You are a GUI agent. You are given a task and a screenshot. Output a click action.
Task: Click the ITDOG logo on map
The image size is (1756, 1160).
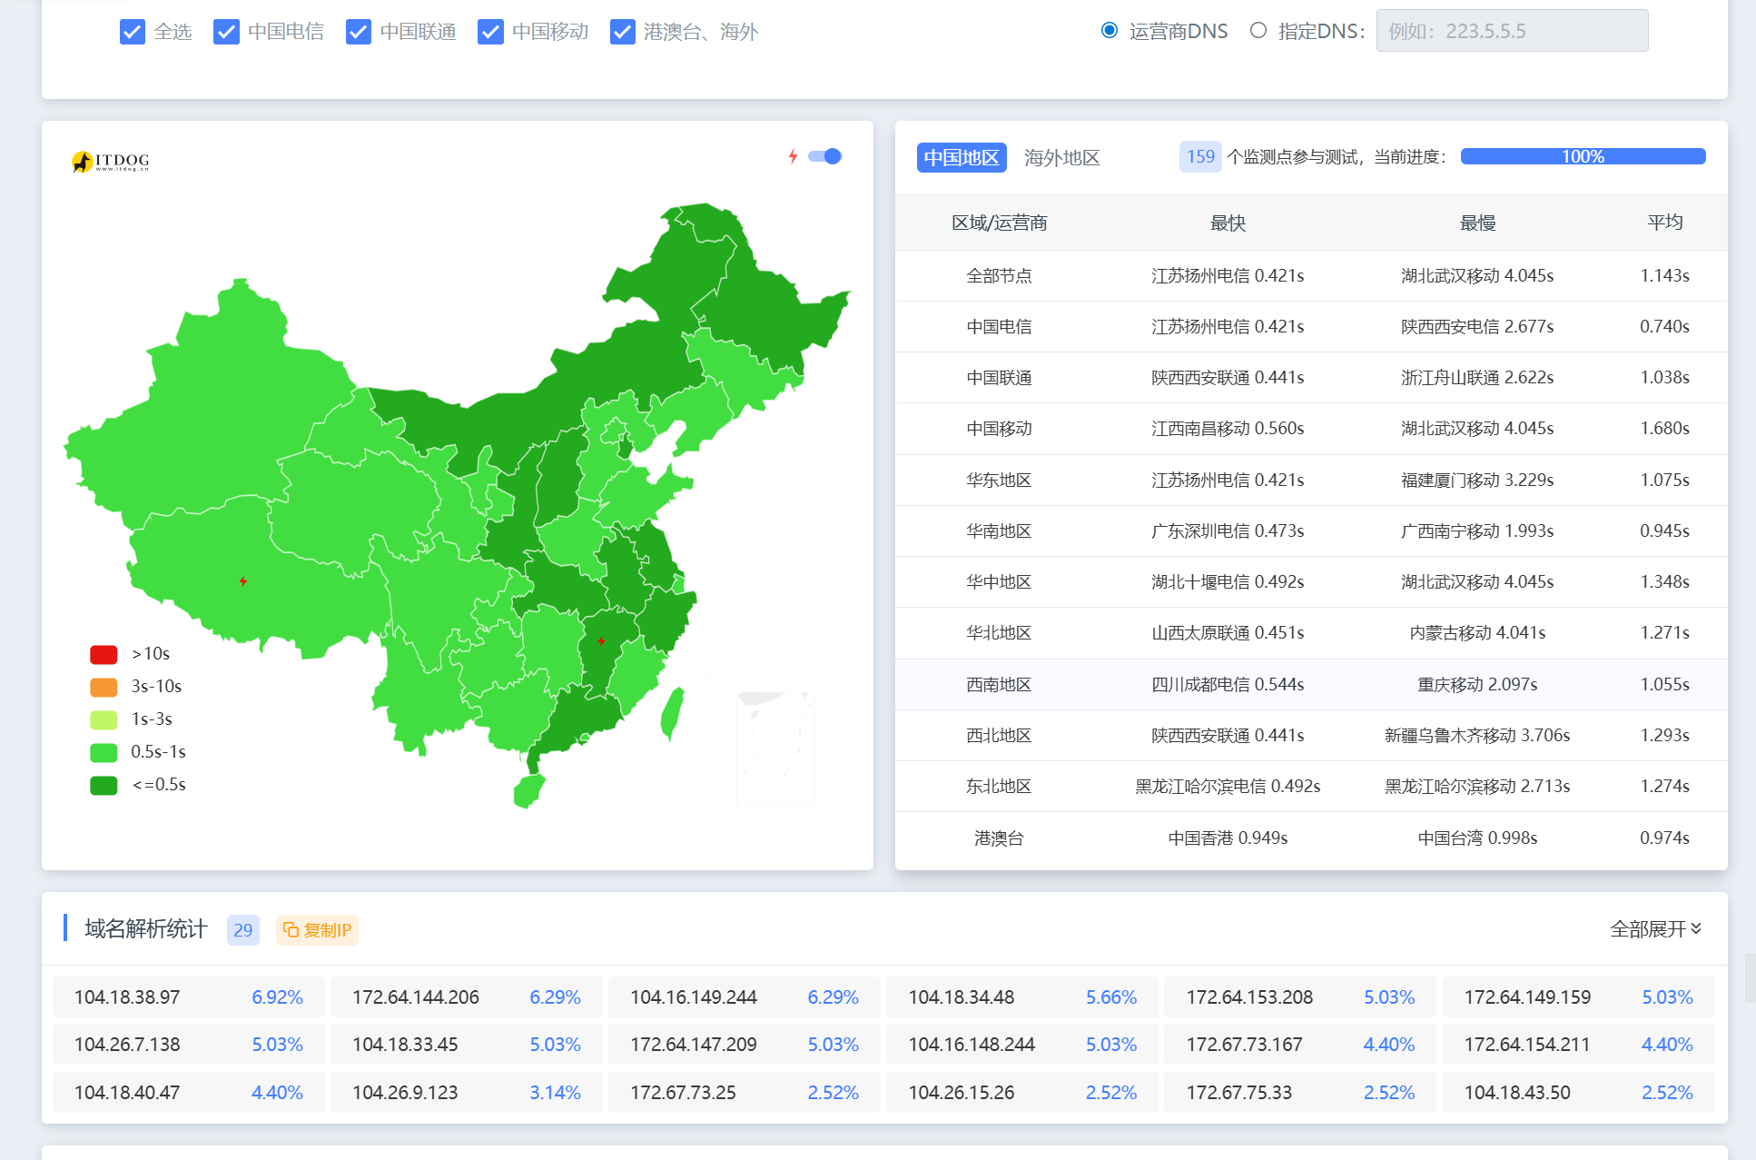(110, 162)
